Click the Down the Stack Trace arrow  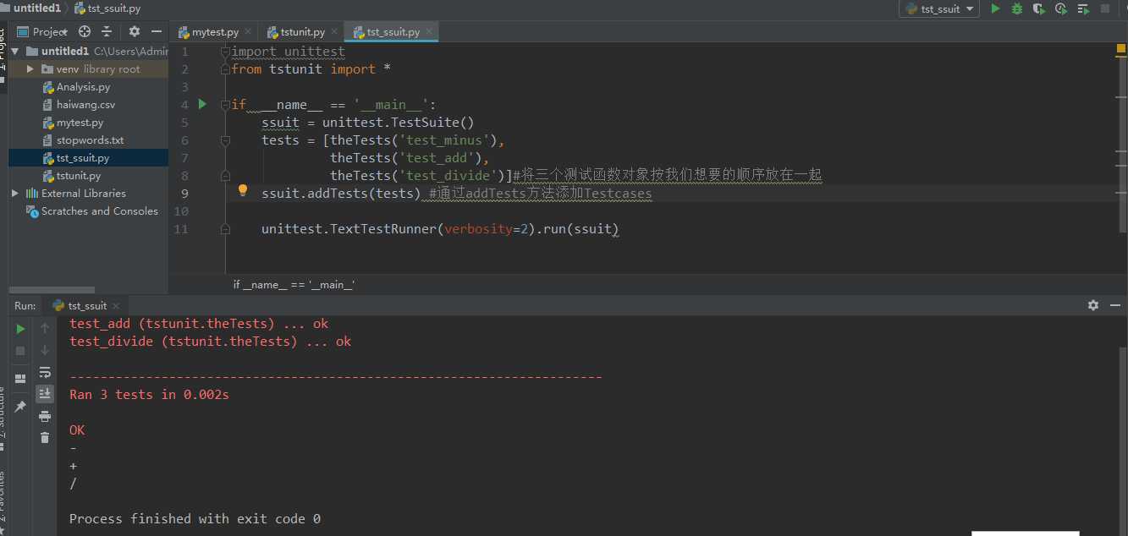[45, 350]
